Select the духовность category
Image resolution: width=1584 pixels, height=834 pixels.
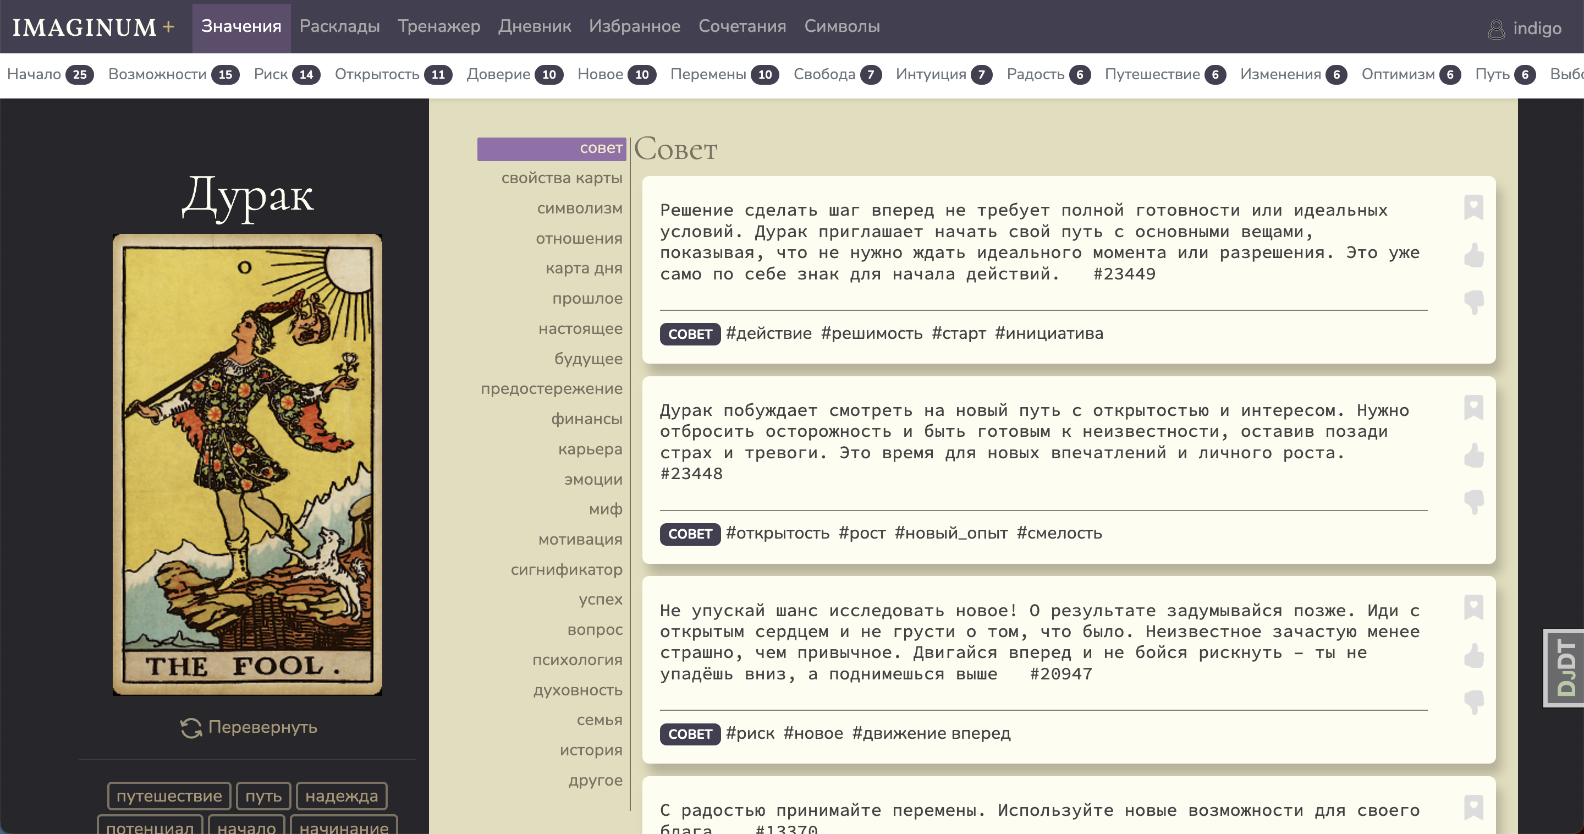(x=578, y=691)
